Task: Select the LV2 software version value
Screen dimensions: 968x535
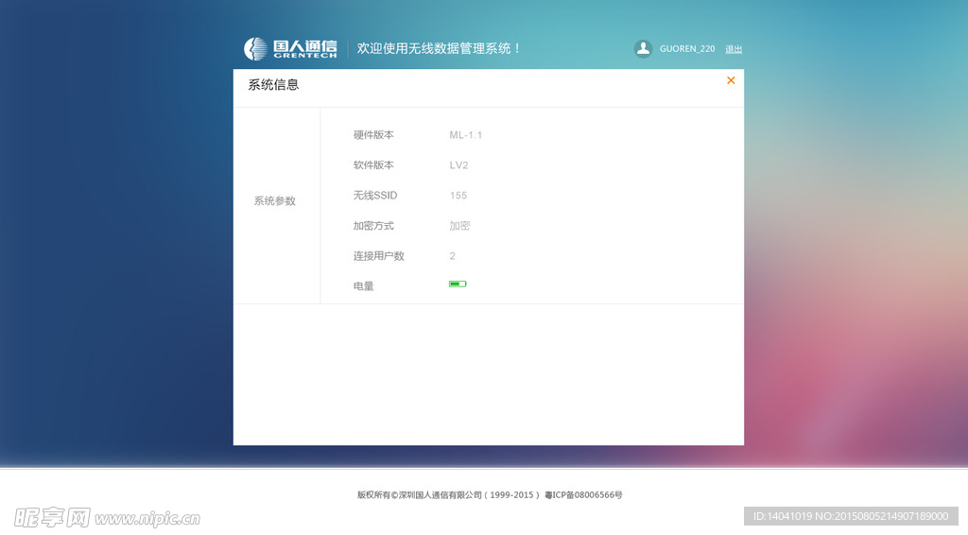Action: [458, 165]
